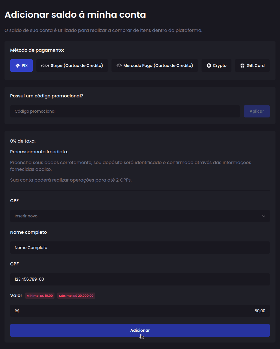Click the Bitcoin icon on the Crypto button
Image resolution: width=280 pixels, height=349 pixels.
pos(208,66)
